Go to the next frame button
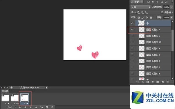This screenshot has width=175, height=109. (x=36, y=107)
